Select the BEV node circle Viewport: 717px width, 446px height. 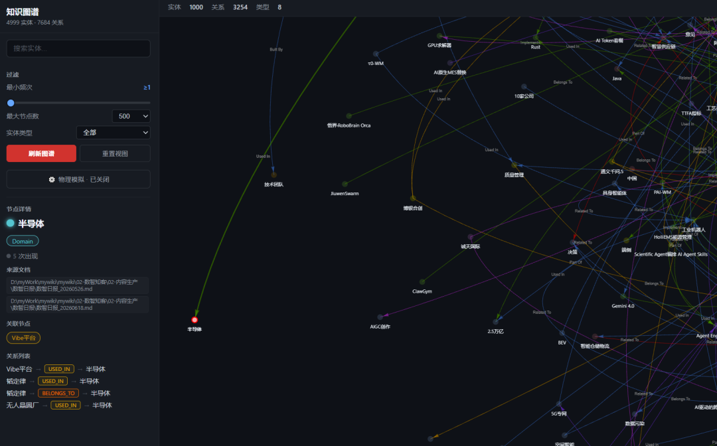pos(562,333)
